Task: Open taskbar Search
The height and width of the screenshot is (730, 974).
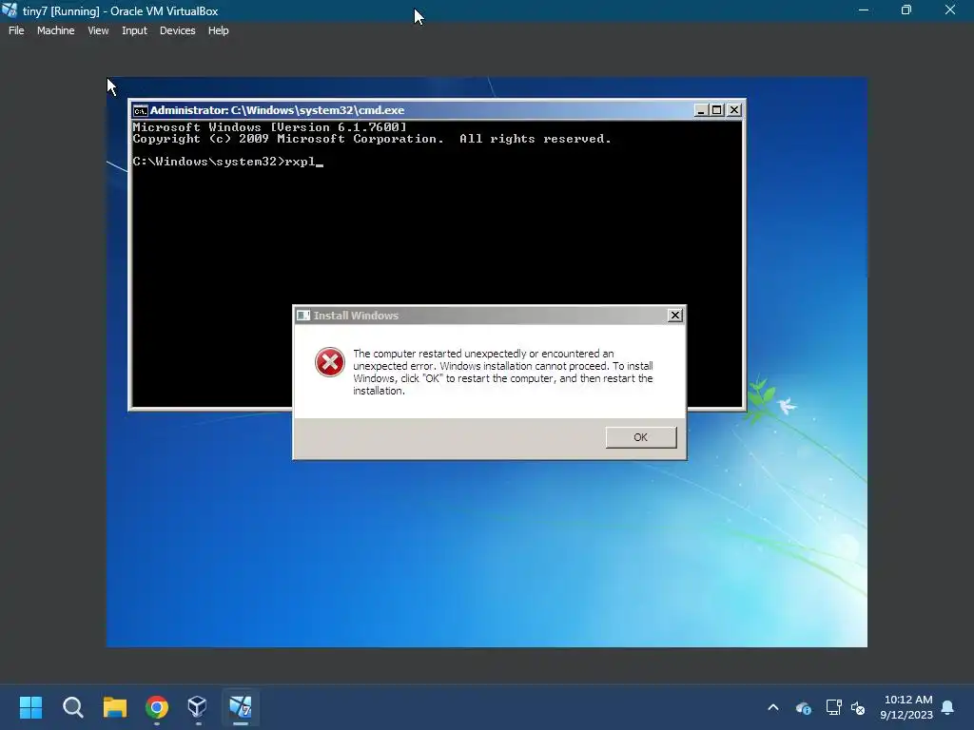Action: (x=72, y=707)
